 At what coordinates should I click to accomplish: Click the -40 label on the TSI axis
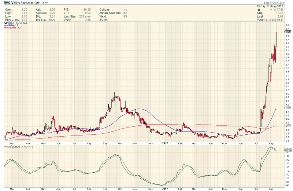click(287, 186)
